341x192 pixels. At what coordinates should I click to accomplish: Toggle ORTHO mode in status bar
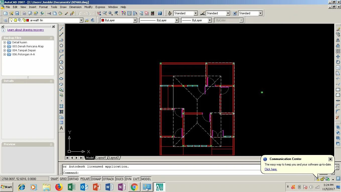tap(74, 179)
